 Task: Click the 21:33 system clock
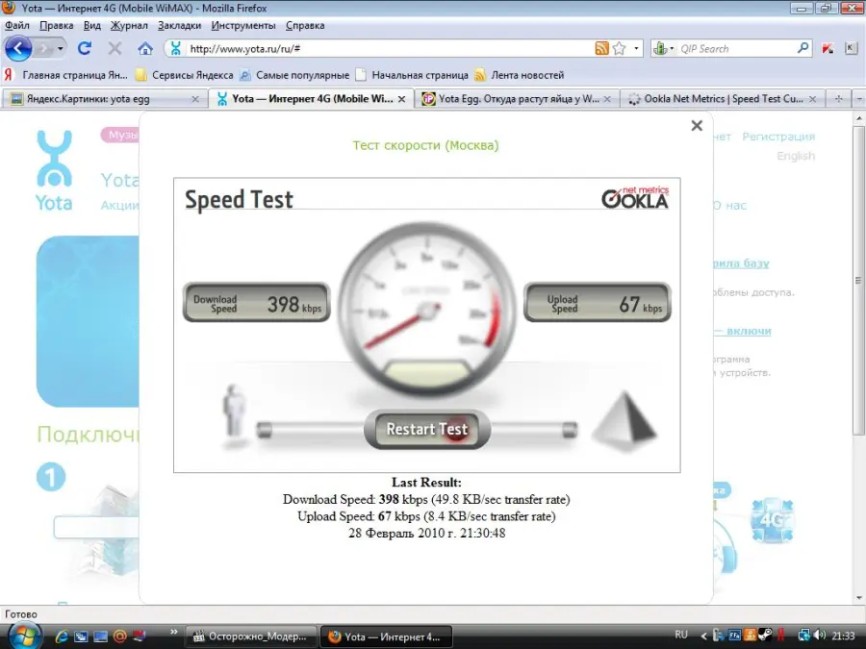point(843,636)
